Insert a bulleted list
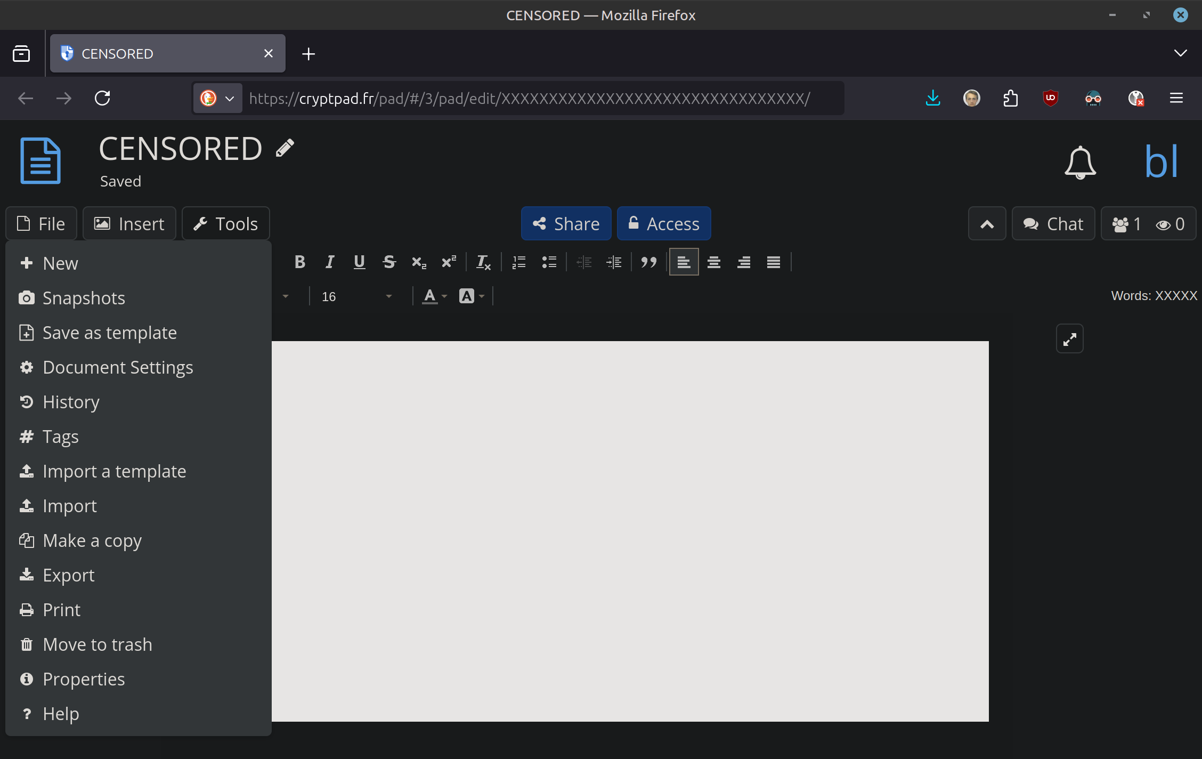Image resolution: width=1202 pixels, height=759 pixels. click(549, 262)
